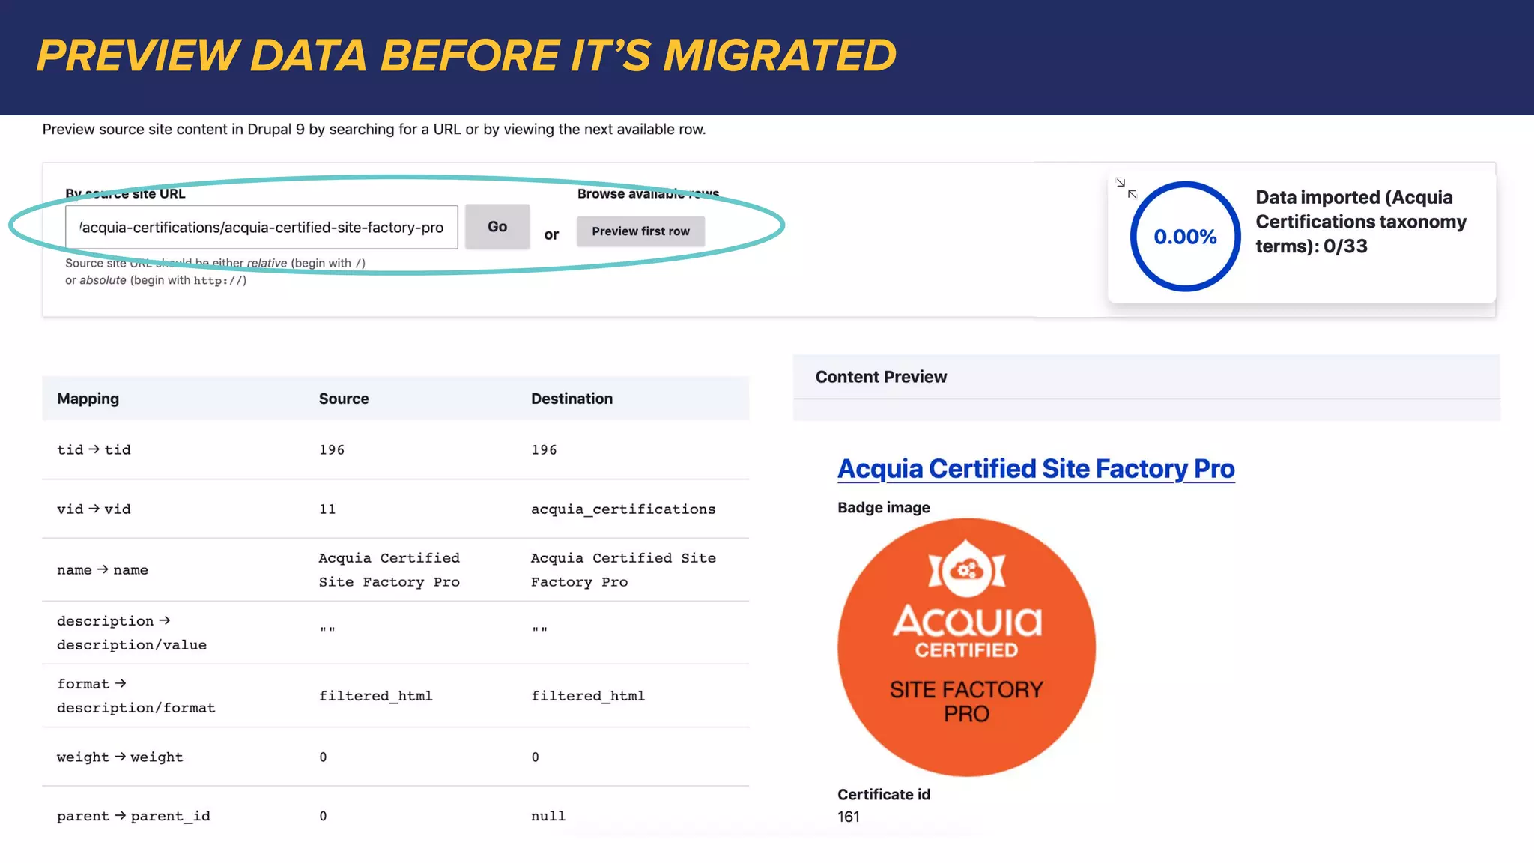Click the 0.00% progress circle
Image resolution: width=1534 pixels, height=863 pixels.
coord(1185,237)
